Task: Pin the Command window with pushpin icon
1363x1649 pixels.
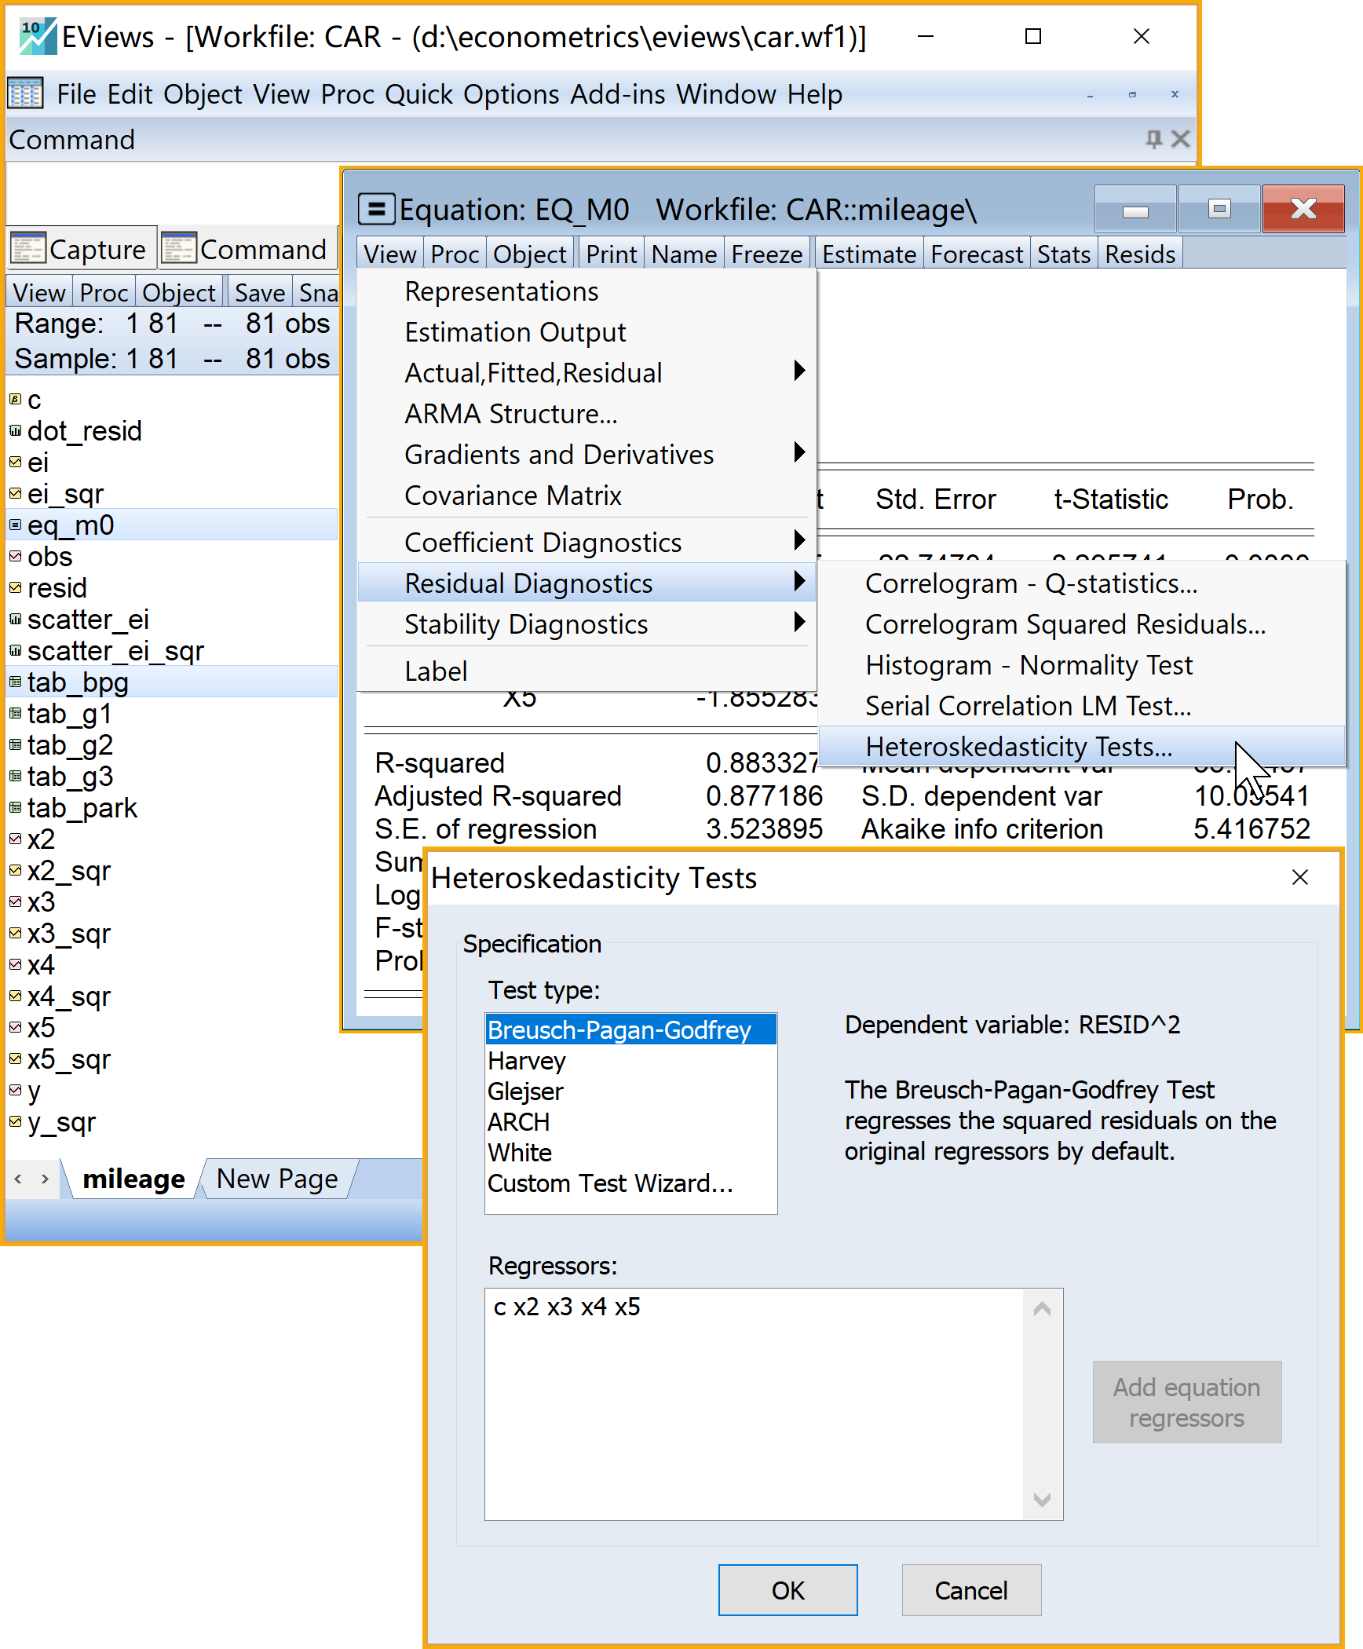Action: point(1153,140)
